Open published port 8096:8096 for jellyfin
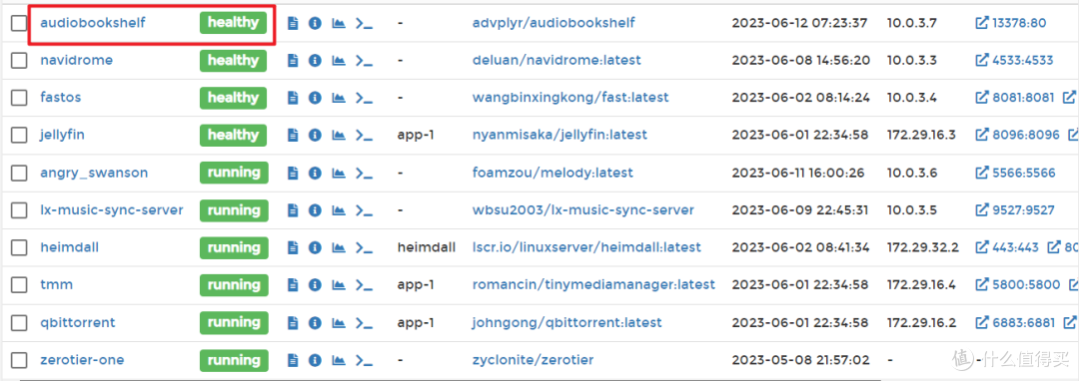Viewport: 1079px width, 381px height. [1018, 136]
